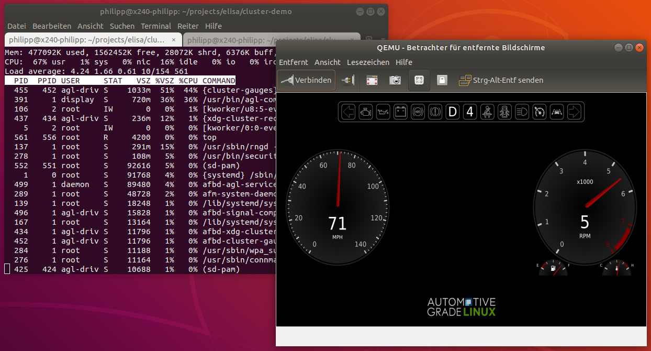Click the oil pressure warning indicator

(383, 112)
